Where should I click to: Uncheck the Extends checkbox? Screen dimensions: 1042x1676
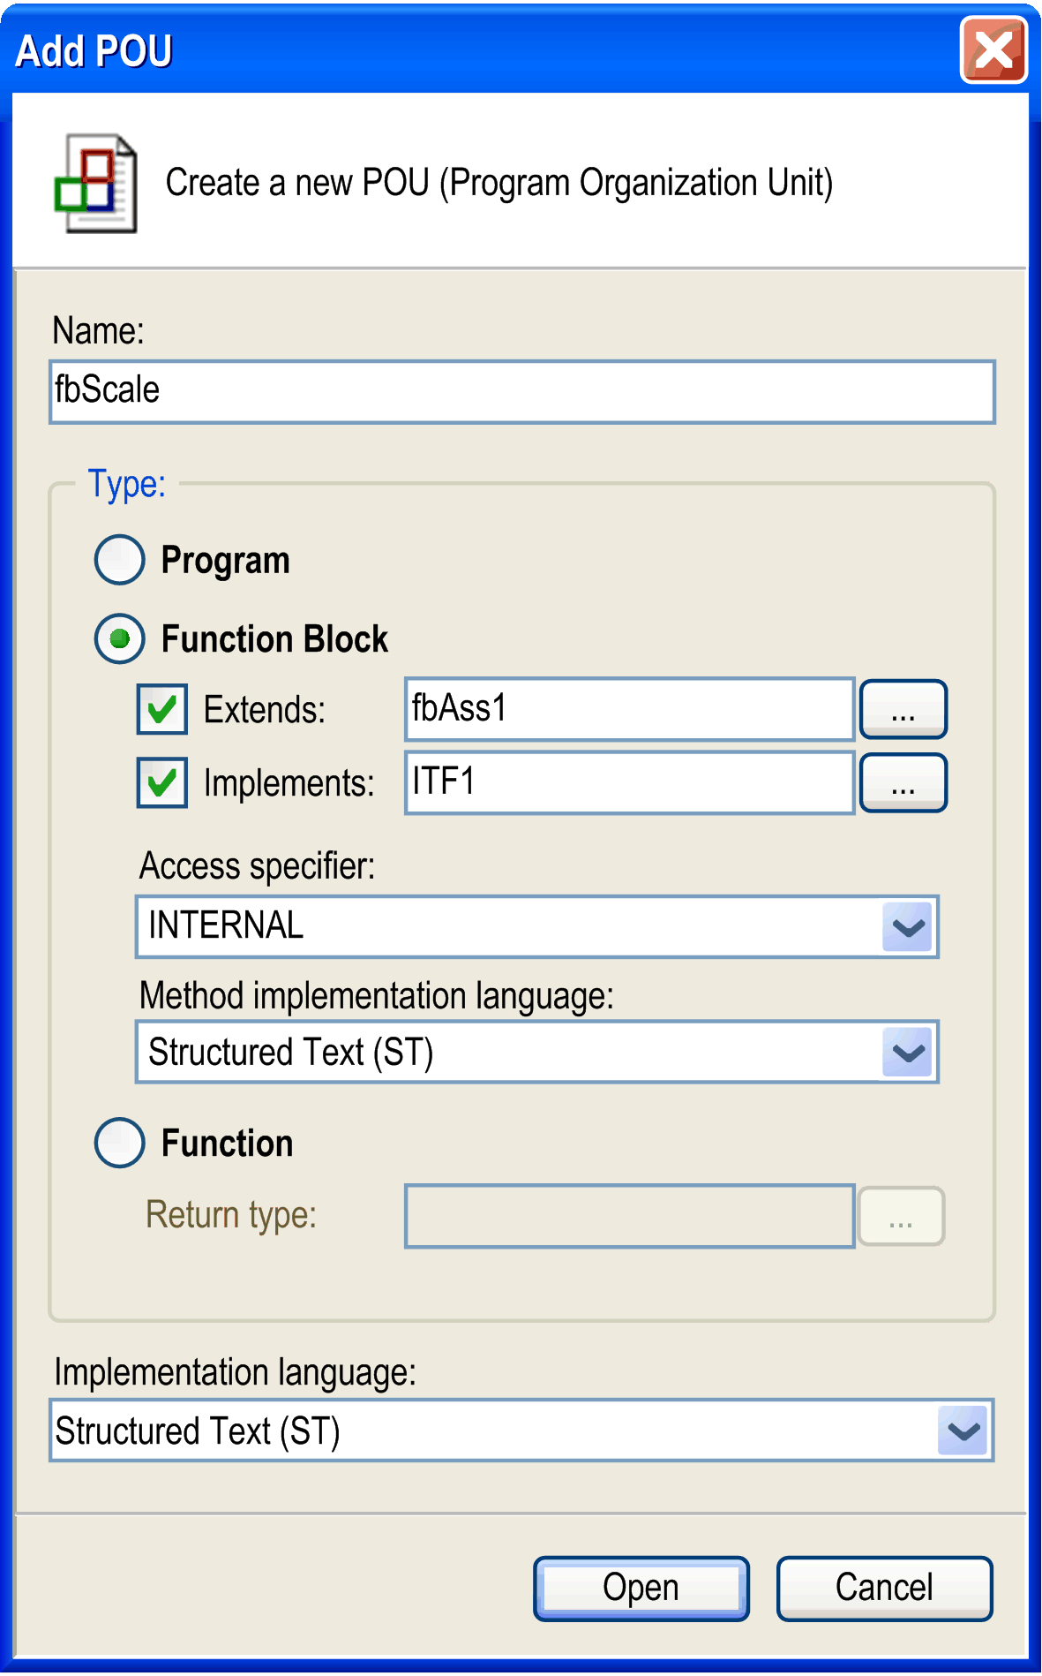[x=161, y=709]
